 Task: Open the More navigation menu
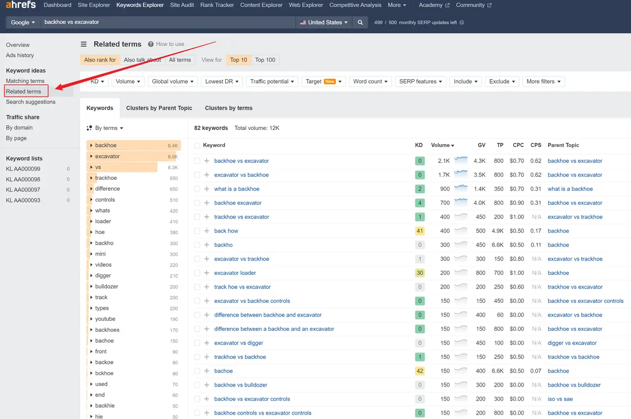click(x=397, y=5)
